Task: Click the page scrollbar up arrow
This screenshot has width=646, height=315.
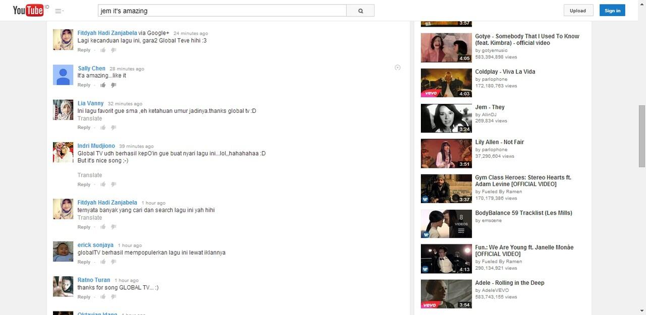Action: (642, 4)
